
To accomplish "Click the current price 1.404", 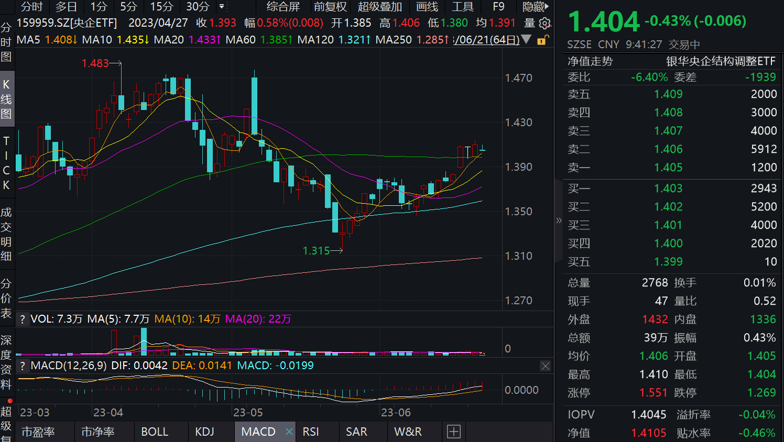I will click(604, 22).
